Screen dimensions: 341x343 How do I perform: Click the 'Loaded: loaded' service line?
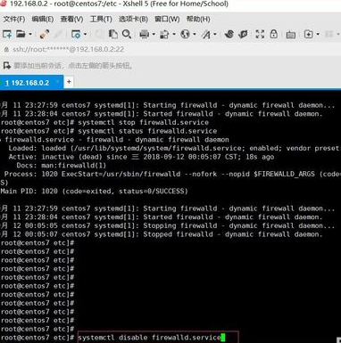pos(174,148)
